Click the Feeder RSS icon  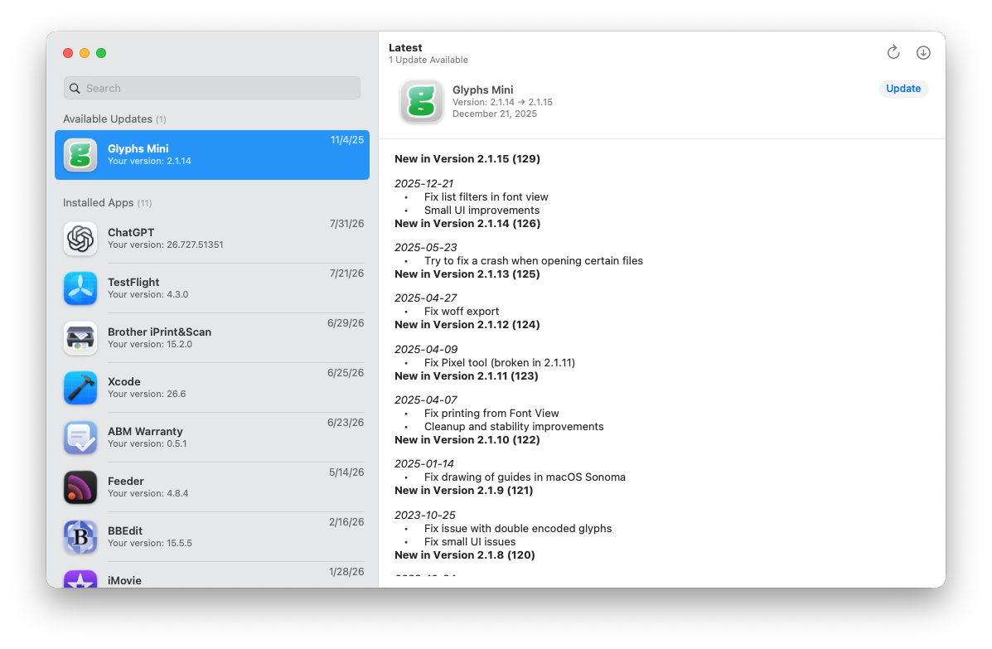tap(80, 487)
